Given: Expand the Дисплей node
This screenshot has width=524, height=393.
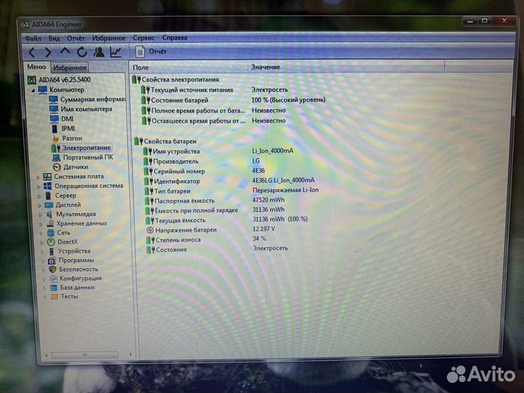Looking at the screenshot, I should click(x=39, y=205).
